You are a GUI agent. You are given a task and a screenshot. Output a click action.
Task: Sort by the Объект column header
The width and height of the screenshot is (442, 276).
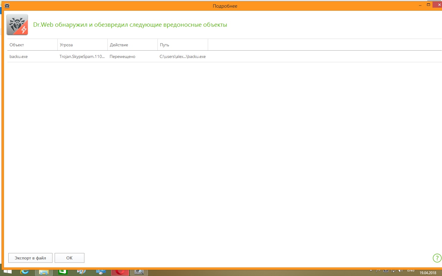(32, 45)
